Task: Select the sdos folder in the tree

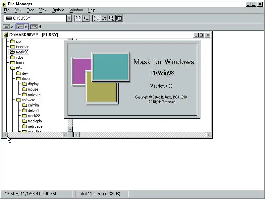Action: [x=17, y=57]
